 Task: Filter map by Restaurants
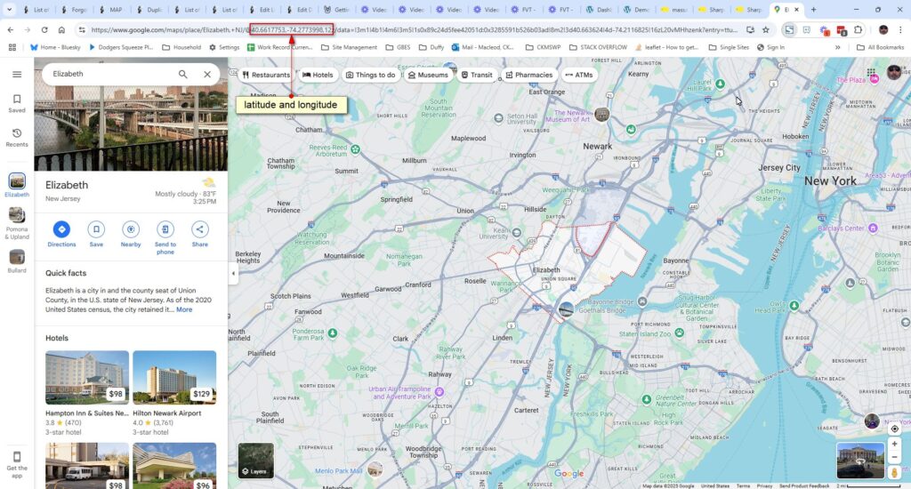pos(266,75)
